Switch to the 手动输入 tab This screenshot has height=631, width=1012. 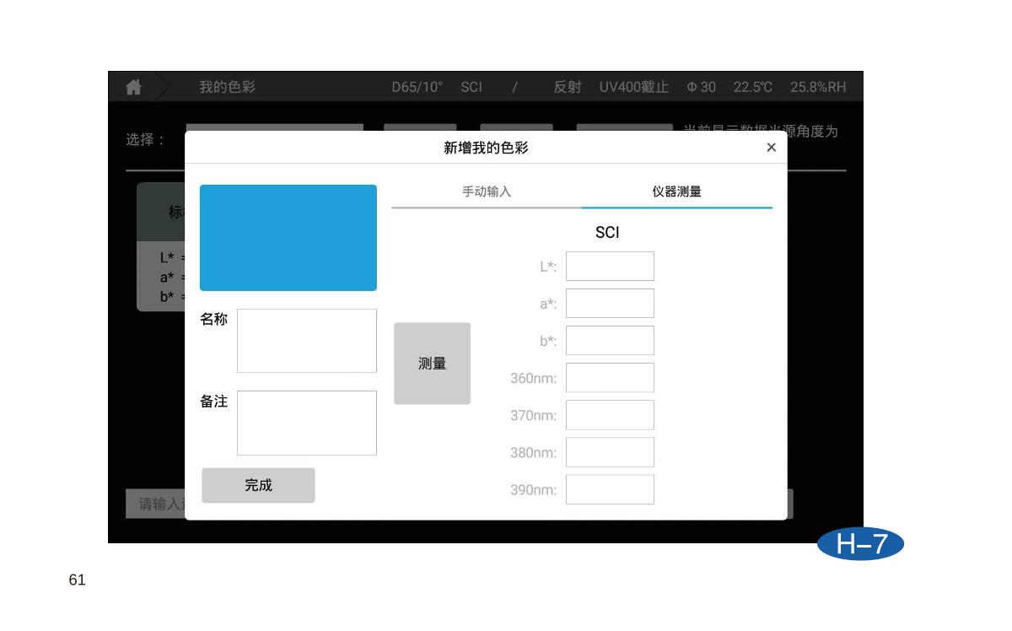(486, 191)
